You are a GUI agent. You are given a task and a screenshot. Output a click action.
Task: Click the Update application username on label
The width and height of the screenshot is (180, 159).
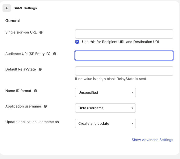32,122
